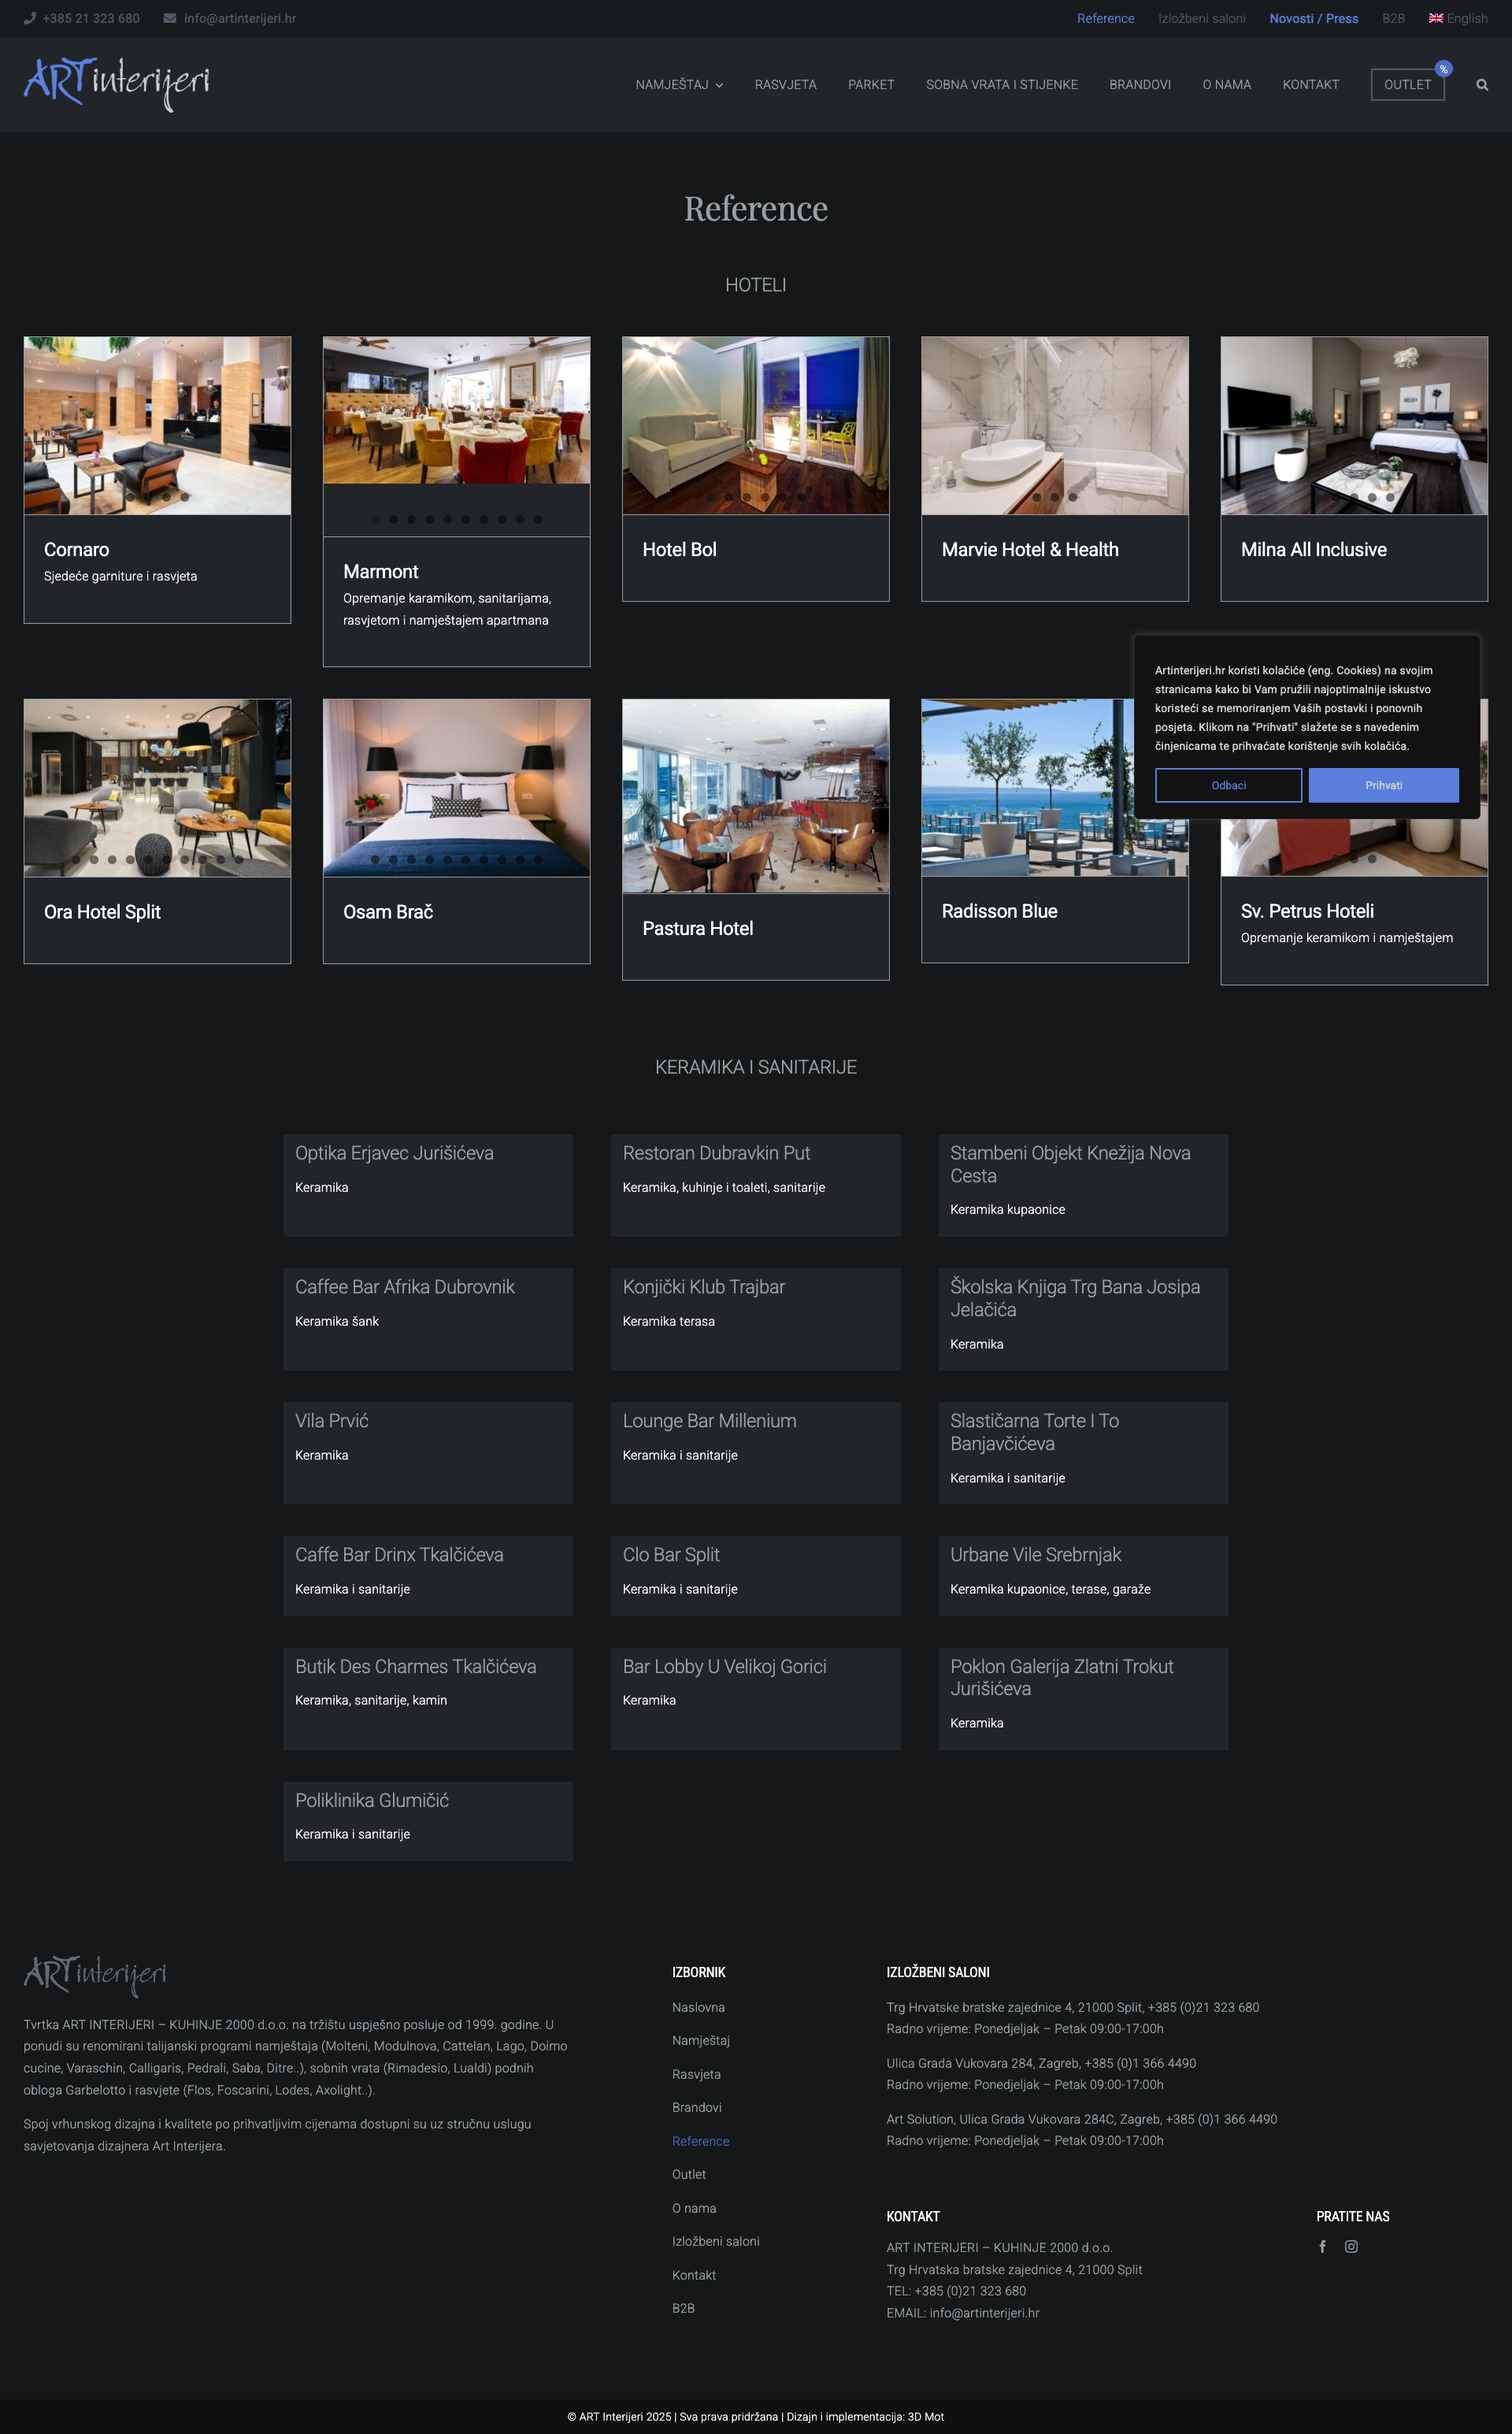Image resolution: width=1512 pixels, height=2434 pixels.
Task: Click the percent badge on Outlet
Action: tap(1443, 69)
